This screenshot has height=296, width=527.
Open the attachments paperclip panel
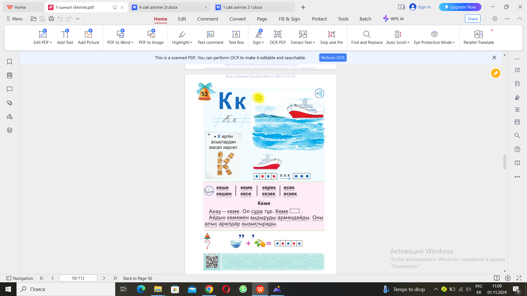click(x=10, y=103)
